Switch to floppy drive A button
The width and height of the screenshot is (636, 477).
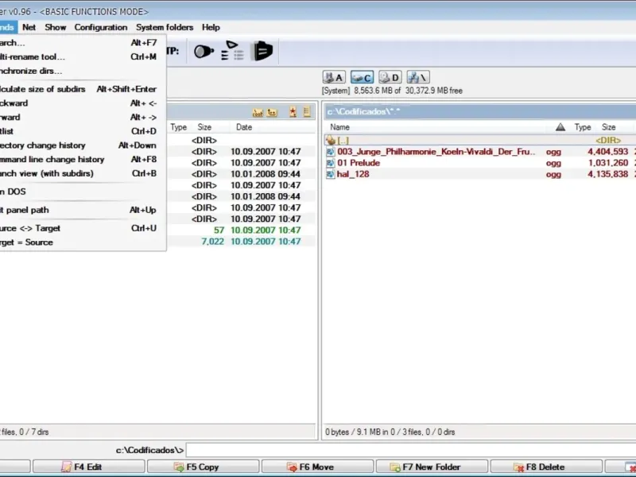[x=334, y=77]
